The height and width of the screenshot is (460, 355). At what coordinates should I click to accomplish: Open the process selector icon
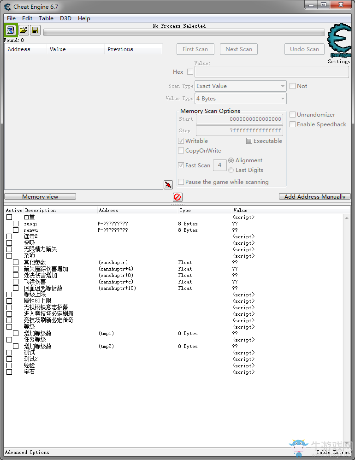click(11, 30)
